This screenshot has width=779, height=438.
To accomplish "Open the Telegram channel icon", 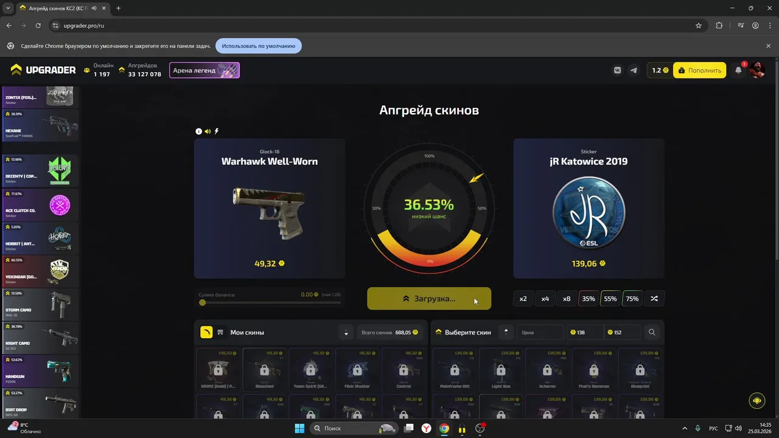I will pyautogui.click(x=634, y=71).
